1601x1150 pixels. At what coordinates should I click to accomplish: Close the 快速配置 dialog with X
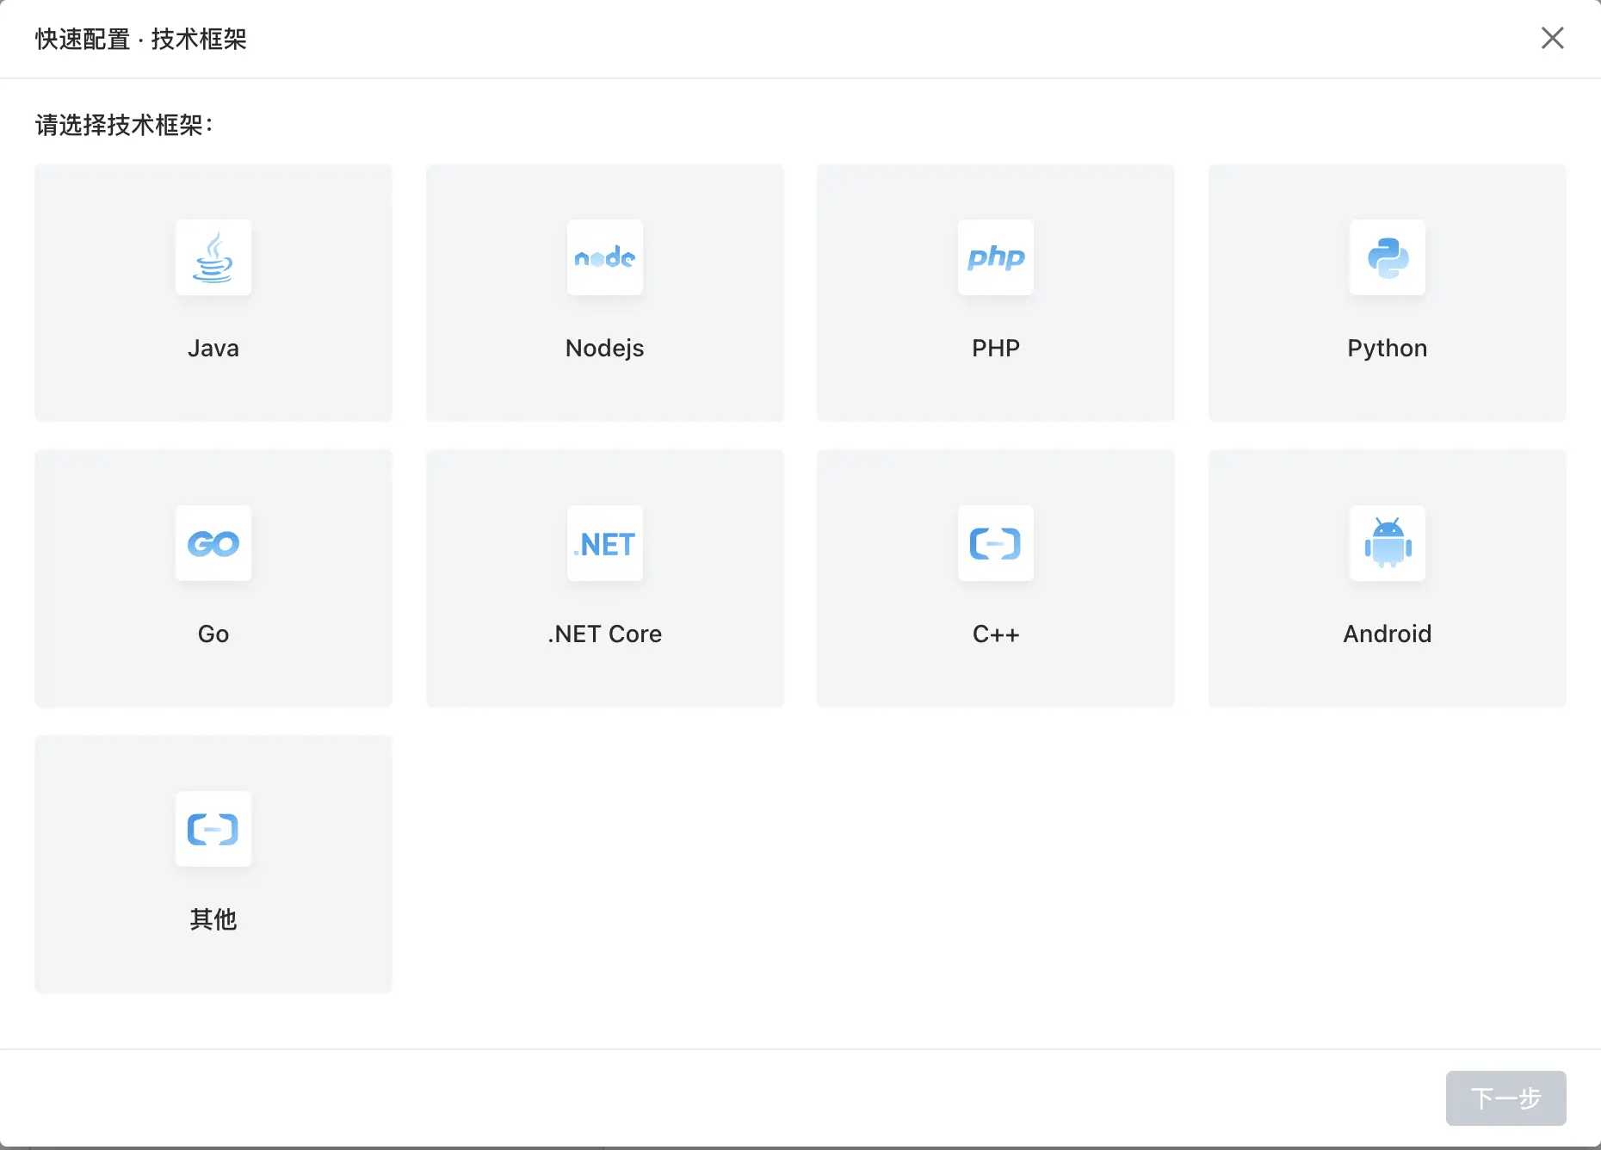1553,38
